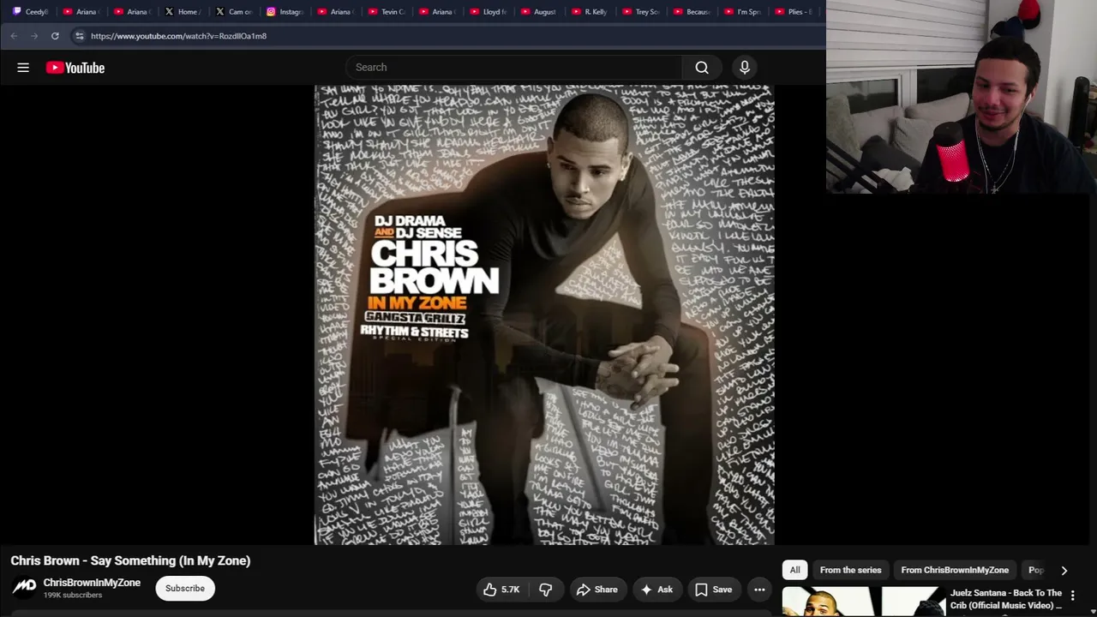Open the Ask AI button
This screenshot has width=1097, height=617.
click(656, 590)
